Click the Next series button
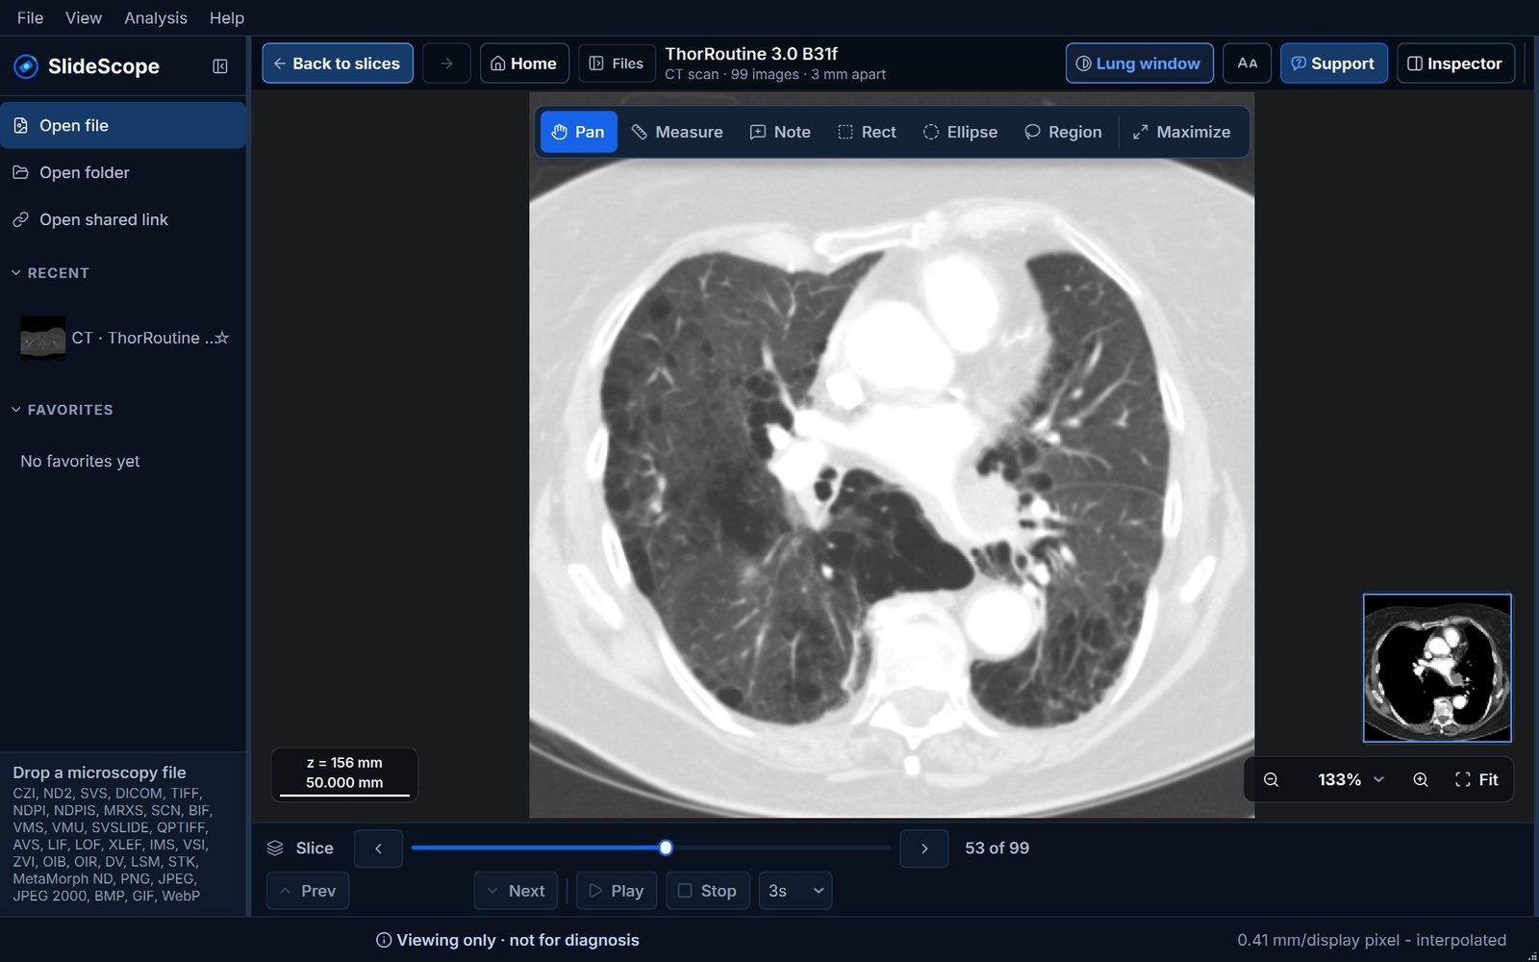This screenshot has width=1539, height=962. click(x=516, y=891)
